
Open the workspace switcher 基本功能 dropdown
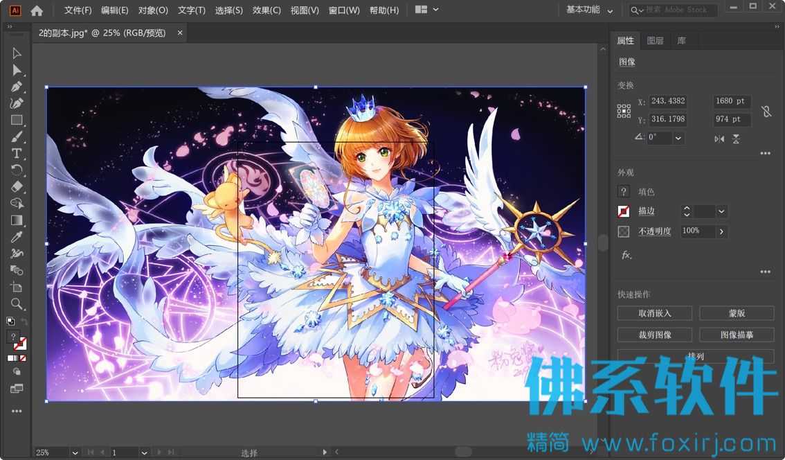tap(589, 10)
